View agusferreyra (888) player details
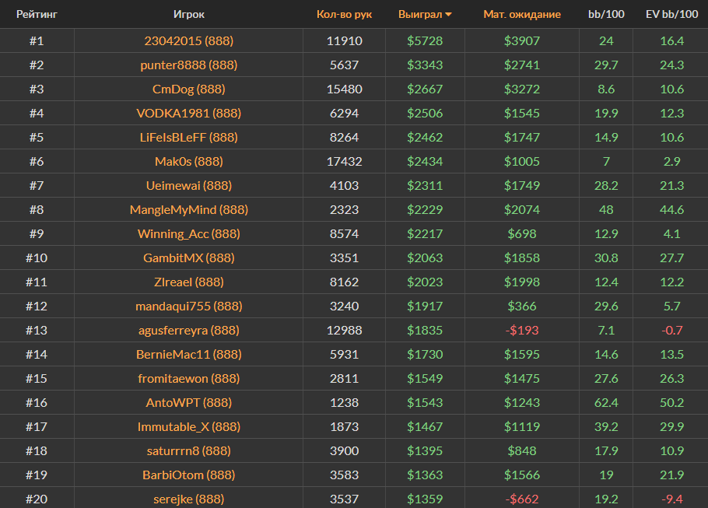Image resolution: width=708 pixels, height=508 pixels. point(188,330)
